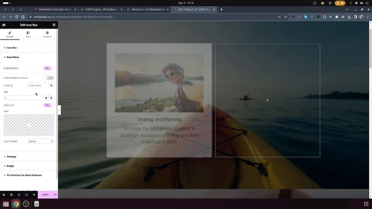Click the Preview Changes eye icon

tap(34, 195)
